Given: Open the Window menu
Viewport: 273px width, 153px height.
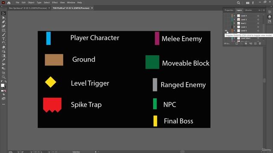Looking at the screenshot, I should click(71, 3).
